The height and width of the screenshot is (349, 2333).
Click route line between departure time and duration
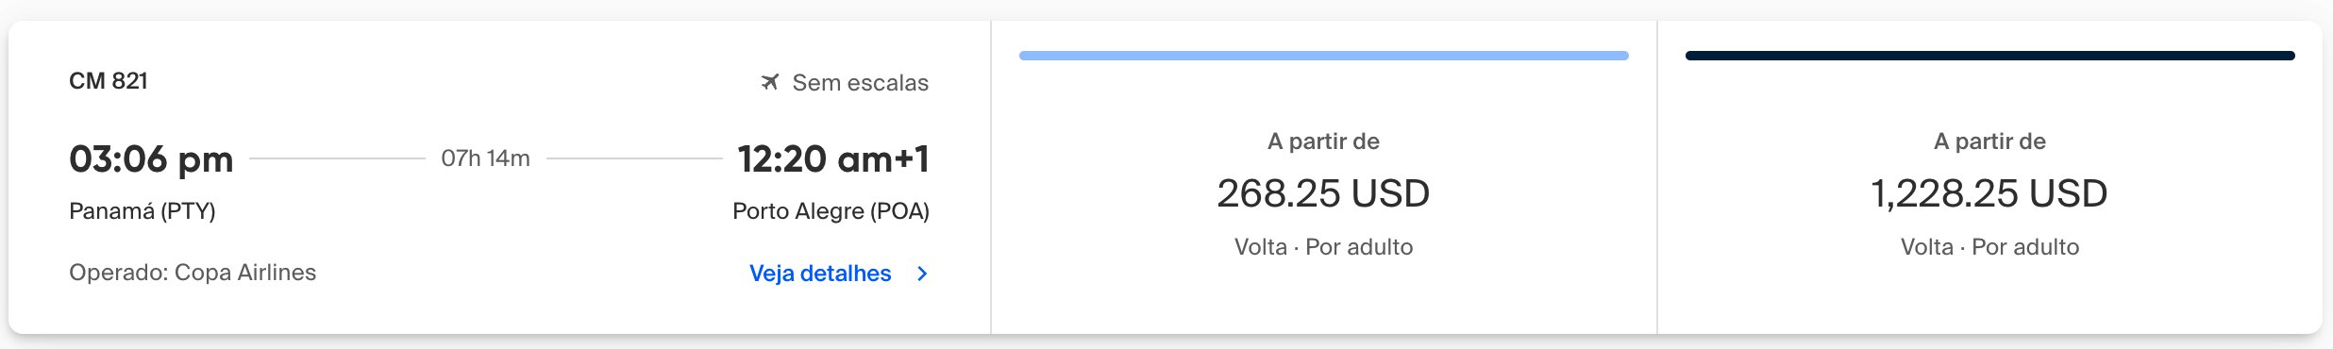click(337, 158)
